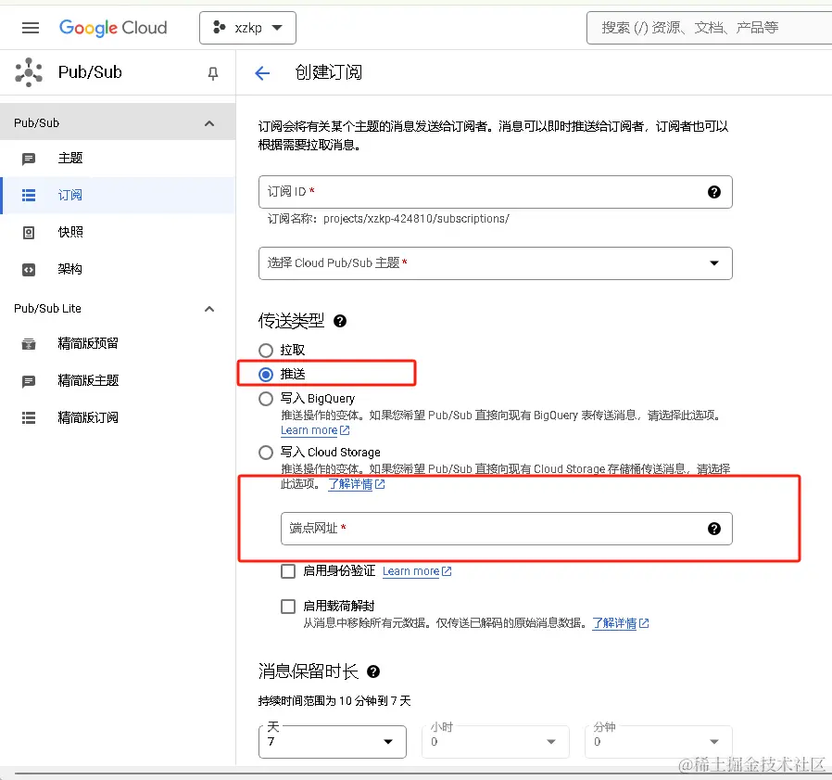Open 快照 in the sidebar
832x780 pixels.
point(118,232)
